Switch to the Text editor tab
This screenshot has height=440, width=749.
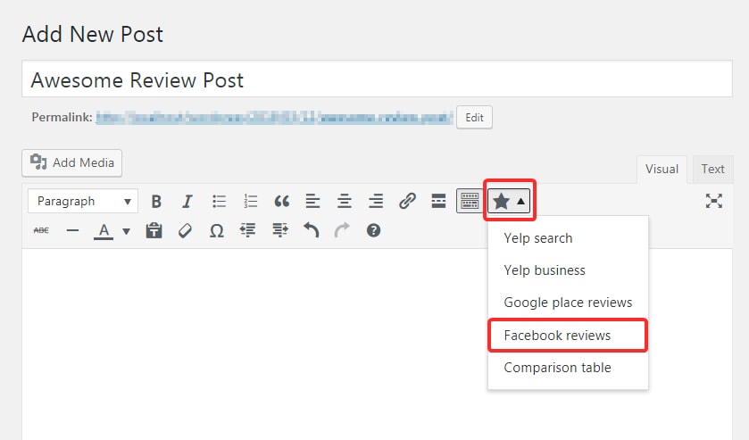(712, 169)
